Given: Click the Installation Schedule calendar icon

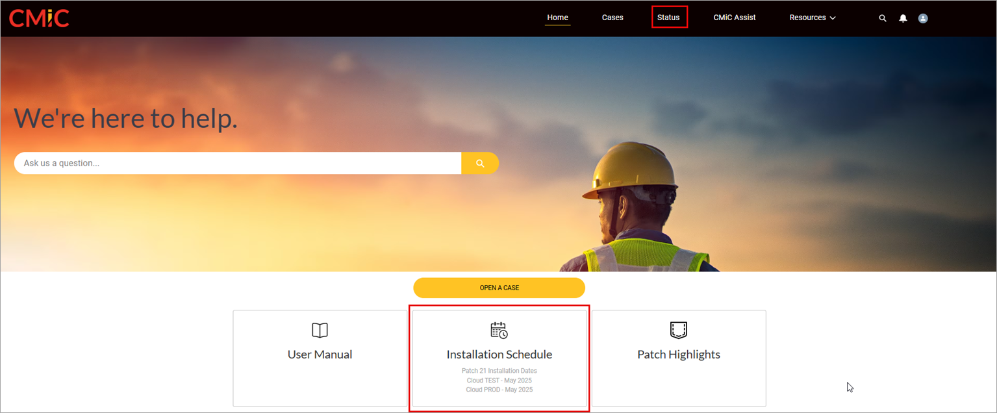Looking at the screenshot, I should click(499, 330).
